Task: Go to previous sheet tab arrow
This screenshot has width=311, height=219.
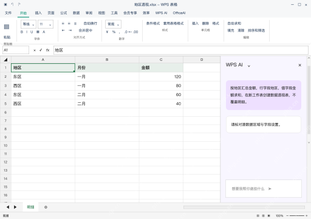Action: (8, 207)
